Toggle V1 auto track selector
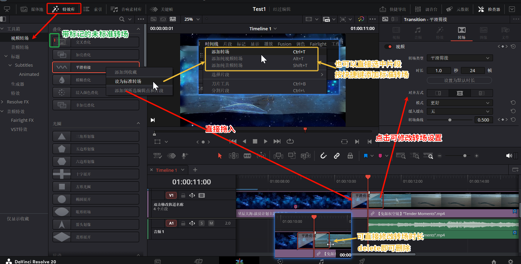 (192, 195)
